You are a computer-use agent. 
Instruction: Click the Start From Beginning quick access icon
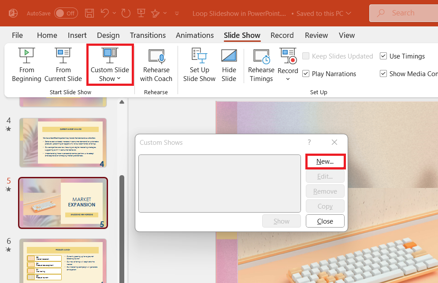(x=141, y=13)
